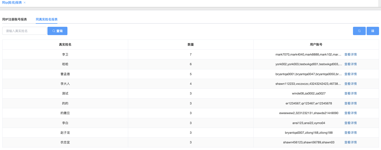The height and width of the screenshot is (150, 381).
Task: Close the 同ip(姓名)报表 tab
Action: (25, 2)
